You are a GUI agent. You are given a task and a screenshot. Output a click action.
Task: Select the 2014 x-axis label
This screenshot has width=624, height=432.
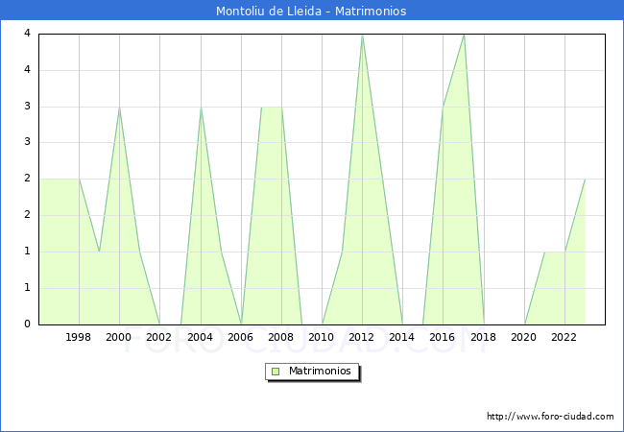click(x=402, y=337)
